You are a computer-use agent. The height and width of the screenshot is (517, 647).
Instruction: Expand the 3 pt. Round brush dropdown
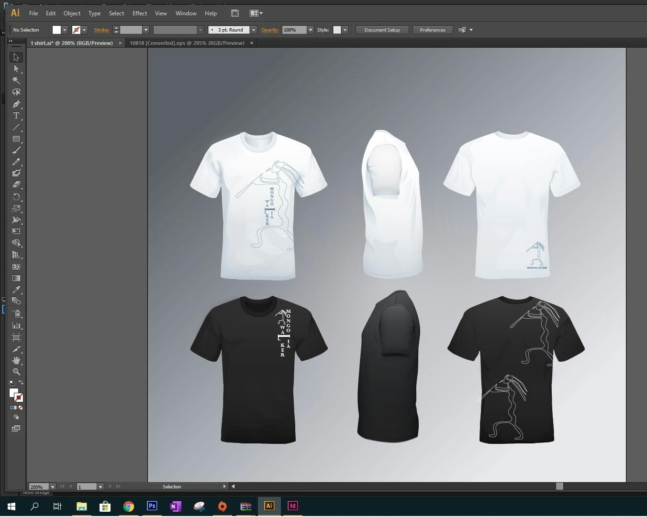point(254,30)
